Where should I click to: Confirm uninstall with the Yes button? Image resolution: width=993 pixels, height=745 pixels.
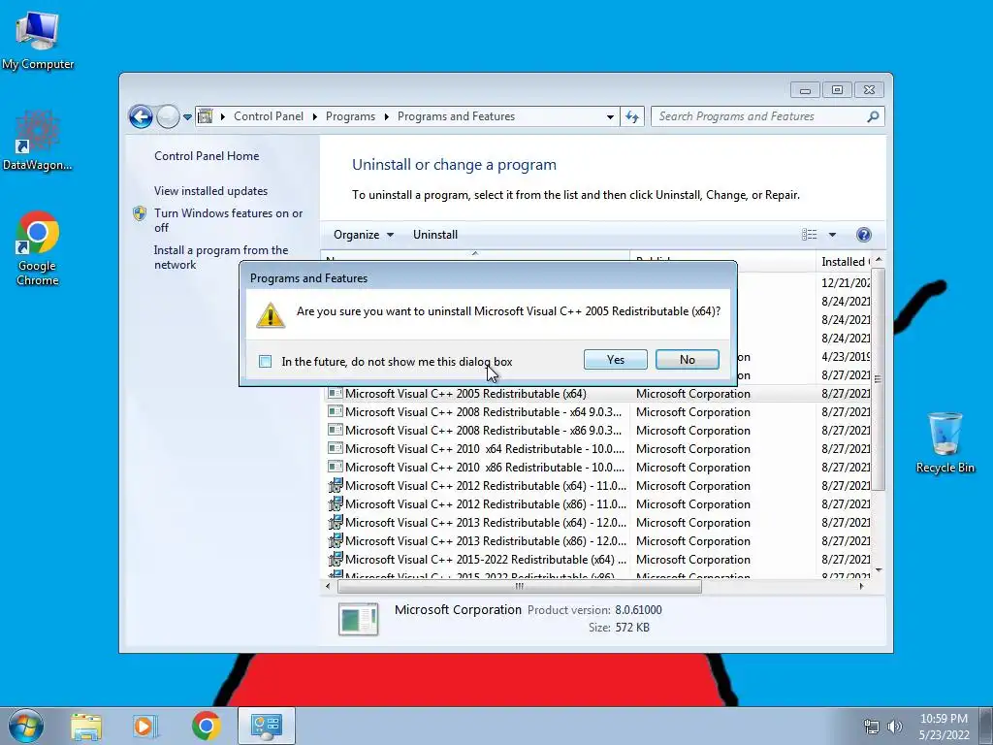point(615,360)
